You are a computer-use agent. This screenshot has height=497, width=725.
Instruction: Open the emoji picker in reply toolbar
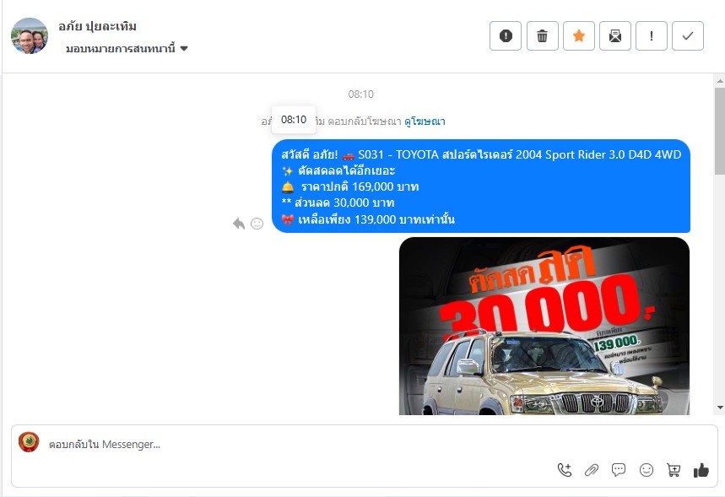click(x=646, y=470)
